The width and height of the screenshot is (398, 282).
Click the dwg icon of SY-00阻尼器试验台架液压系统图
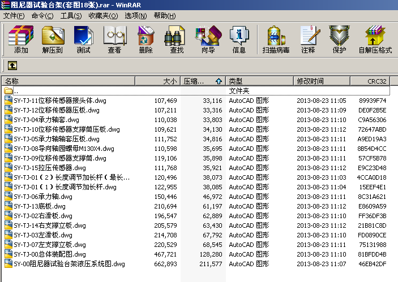8,263
